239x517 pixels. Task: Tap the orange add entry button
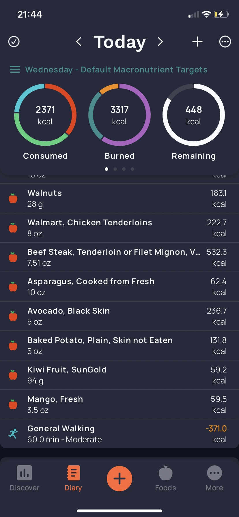point(119,479)
